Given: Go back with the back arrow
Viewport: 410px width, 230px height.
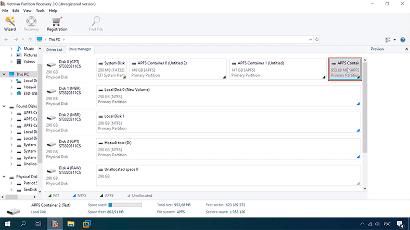Looking at the screenshot, I should 7,39.
